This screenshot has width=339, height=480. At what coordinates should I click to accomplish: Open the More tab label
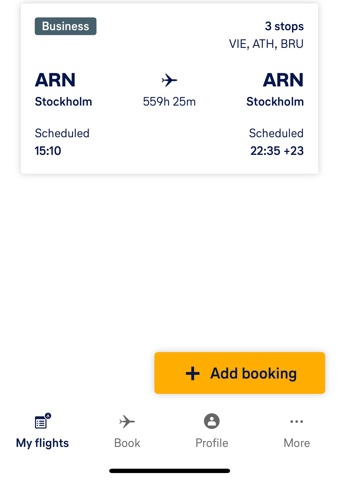tap(297, 443)
